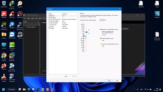Click the Help button in Hardware dialog
The image size is (163, 92).
(117, 80)
